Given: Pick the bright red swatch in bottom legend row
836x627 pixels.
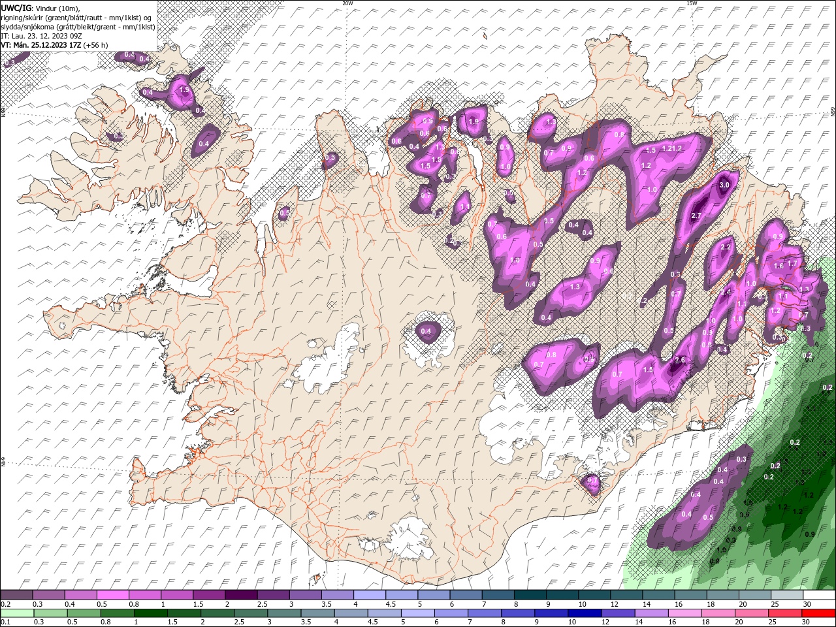Looking at the screenshot, I should 819,613.
